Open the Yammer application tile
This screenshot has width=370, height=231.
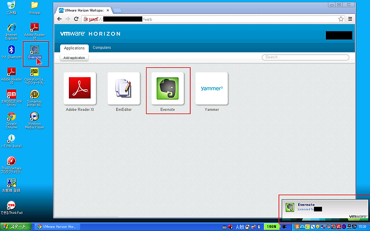[212, 88]
